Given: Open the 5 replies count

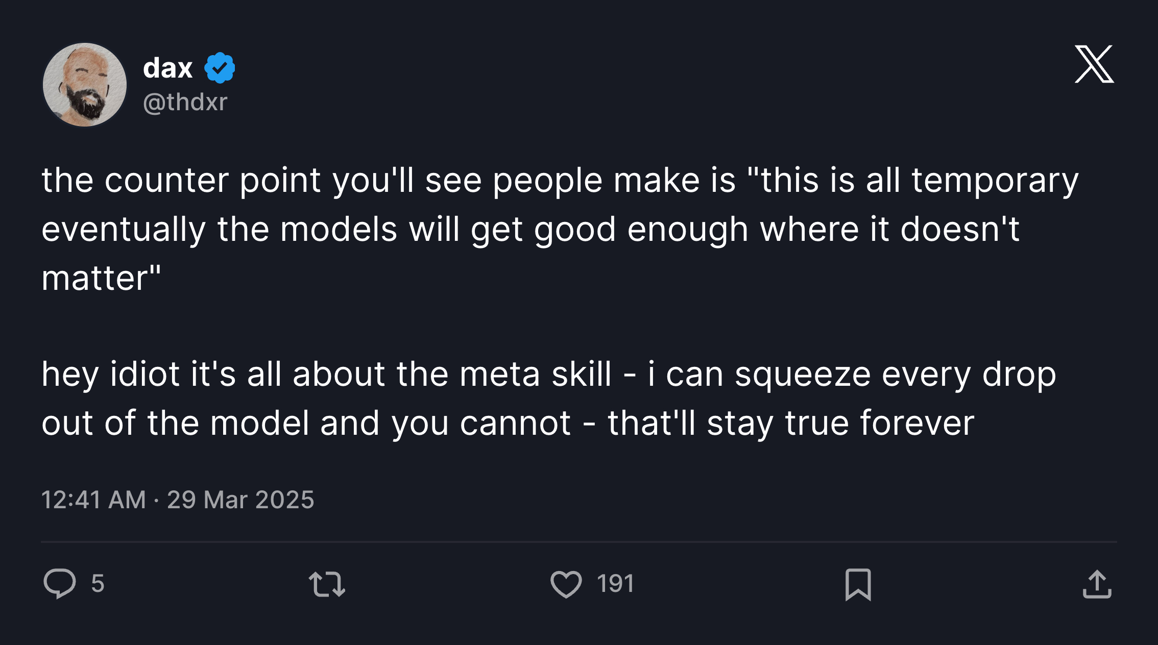Looking at the screenshot, I should click(98, 583).
